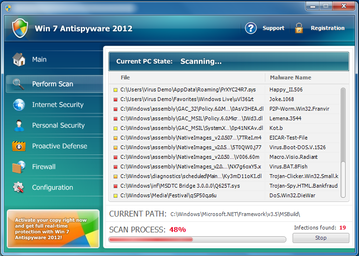Click yellow marker beside 0p41NKAv.dl file
Screen dimensions: 359x256
pyautogui.click(x=115, y=128)
